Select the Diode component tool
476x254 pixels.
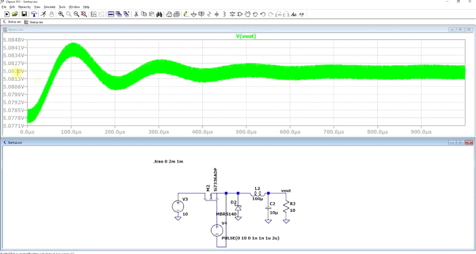(232, 14)
